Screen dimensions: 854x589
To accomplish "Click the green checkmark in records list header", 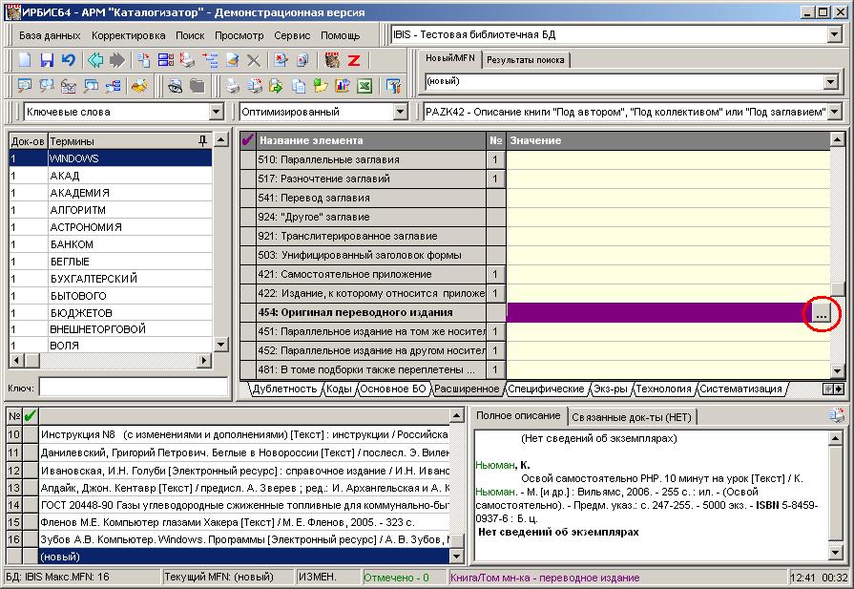I will [30, 416].
